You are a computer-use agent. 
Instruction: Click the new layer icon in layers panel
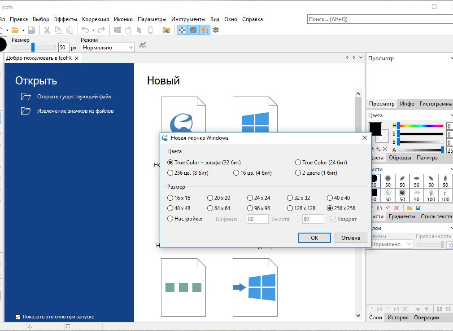click(371, 309)
